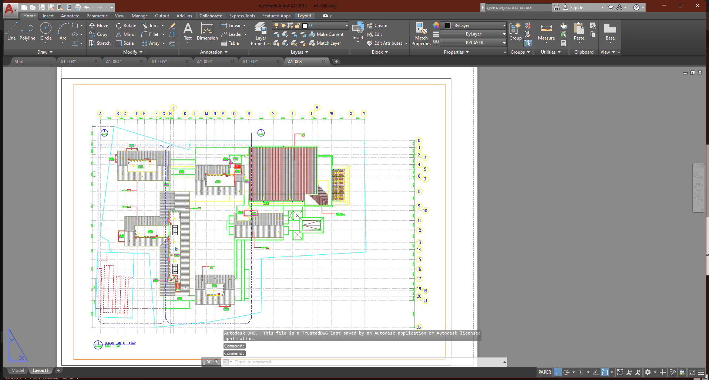Screen dimensions: 709x380
Task: Select the Match Properties tool
Action: pyautogui.click(x=421, y=34)
